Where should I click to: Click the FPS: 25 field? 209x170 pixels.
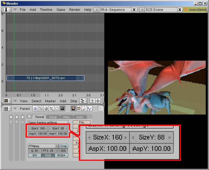pyautogui.click(x=48, y=151)
